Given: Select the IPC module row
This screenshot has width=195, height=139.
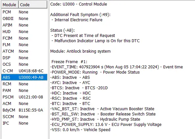Looking at the screenshot, I should (x=24, y=123).
